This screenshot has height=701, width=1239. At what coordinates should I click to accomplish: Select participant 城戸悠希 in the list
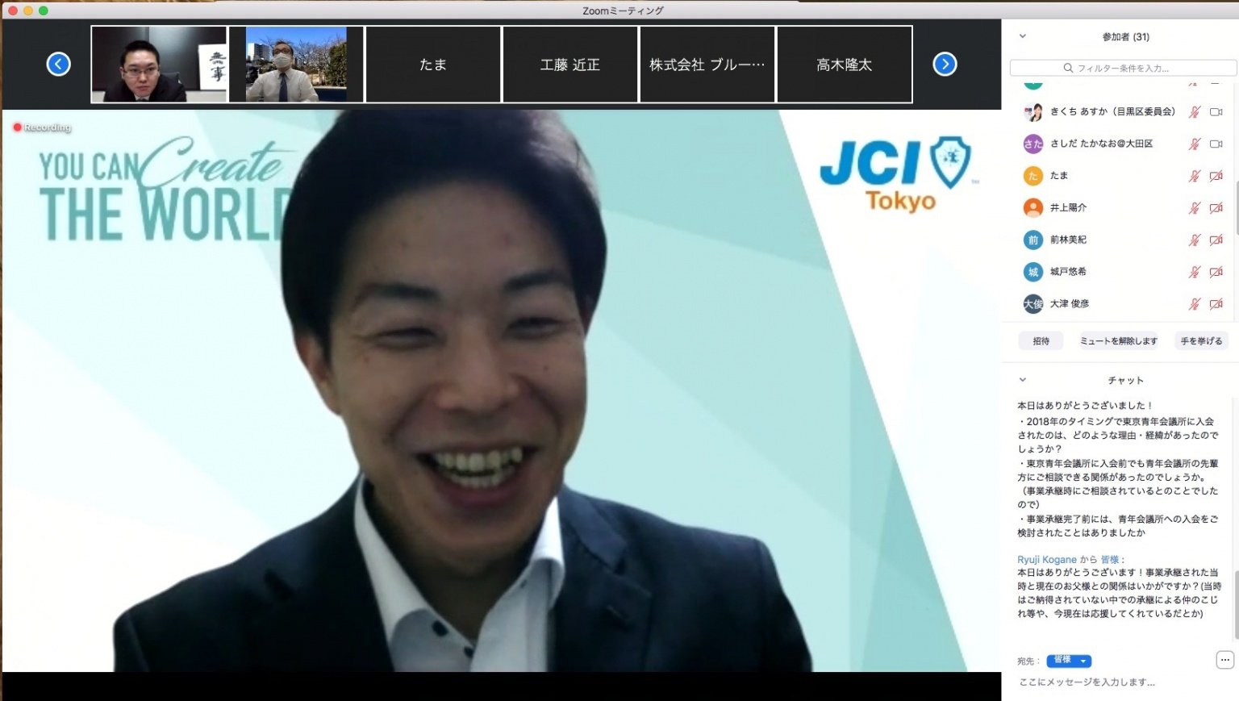(1068, 272)
